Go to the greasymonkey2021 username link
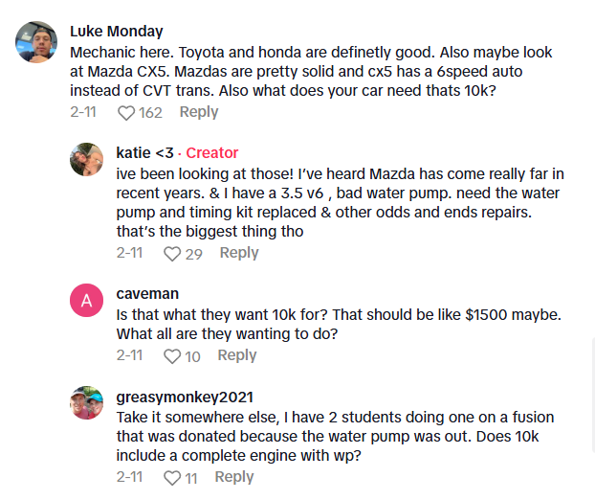 pyautogui.click(x=186, y=397)
